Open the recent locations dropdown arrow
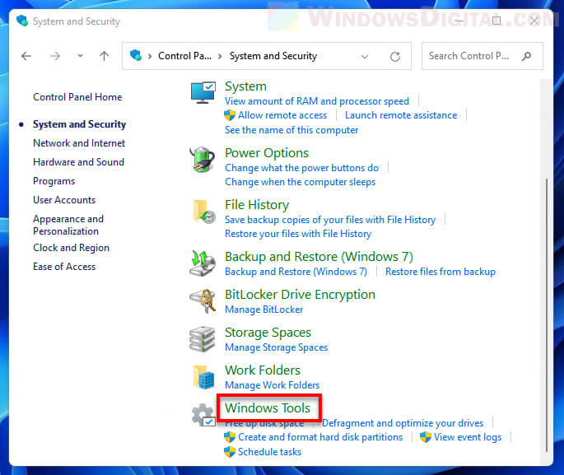The width and height of the screenshot is (564, 475). coord(80,56)
